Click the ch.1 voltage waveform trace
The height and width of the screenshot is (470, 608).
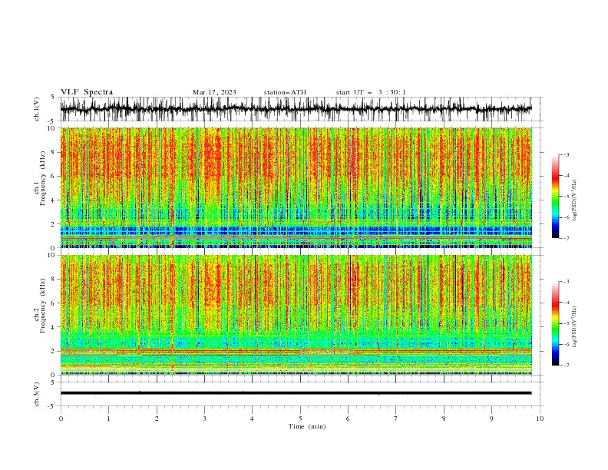(x=296, y=109)
